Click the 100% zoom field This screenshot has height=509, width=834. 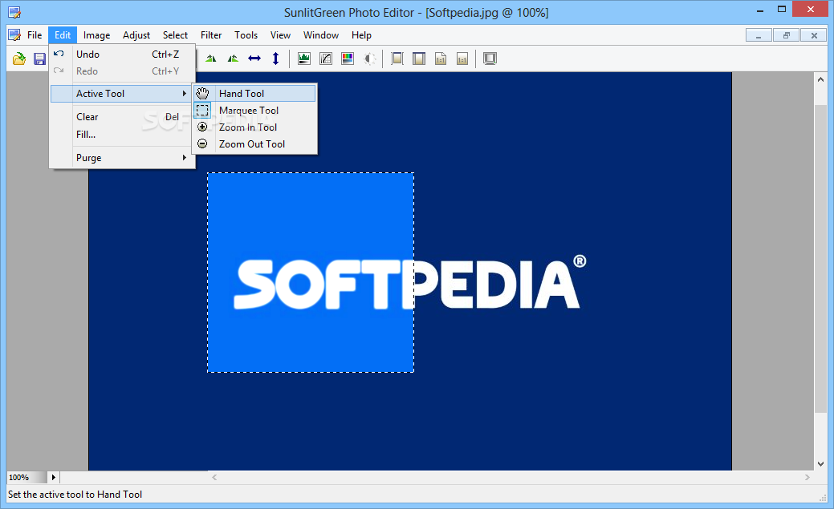coord(26,477)
